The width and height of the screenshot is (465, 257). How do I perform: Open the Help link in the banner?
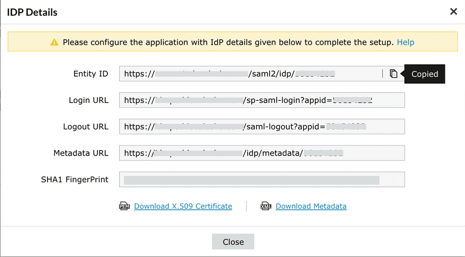coord(405,42)
